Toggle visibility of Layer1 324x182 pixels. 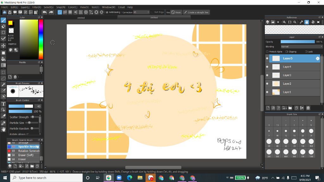point(267,92)
